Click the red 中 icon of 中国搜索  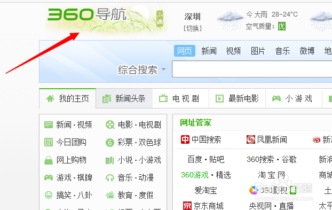click(185, 139)
